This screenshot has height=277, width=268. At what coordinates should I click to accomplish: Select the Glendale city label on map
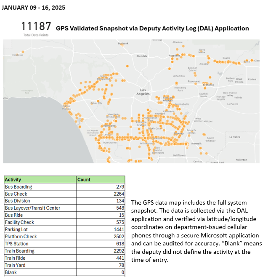pyautogui.click(x=142, y=56)
